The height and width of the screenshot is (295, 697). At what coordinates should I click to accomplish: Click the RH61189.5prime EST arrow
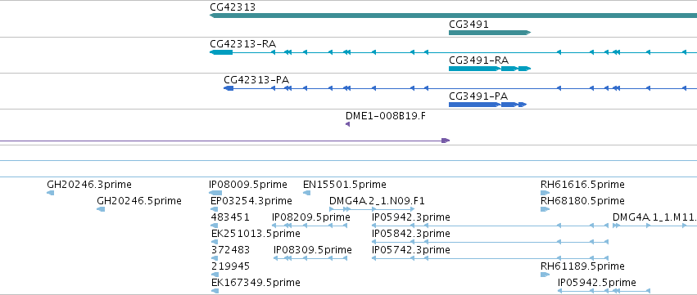(x=545, y=275)
